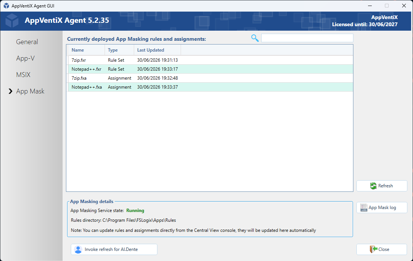Click timestamp 30/06/2026 19:32:48
This screenshot has width=413, height=261.
click(x=157, y=78)
